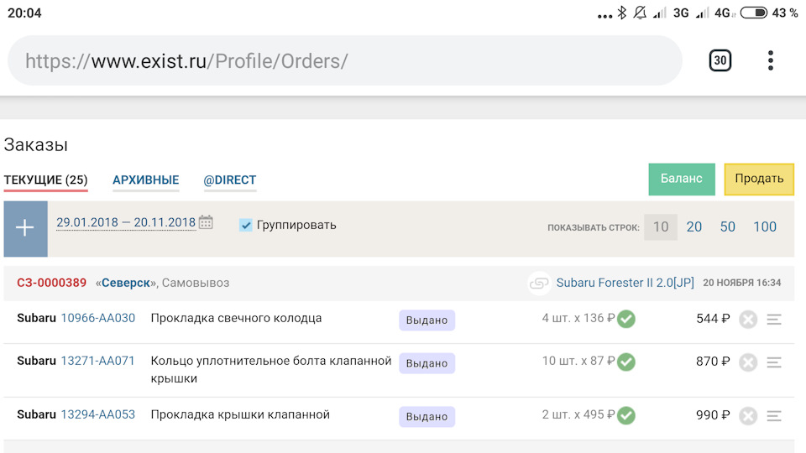Click the linked vehicle chain icon
Screen dimensions: 806x453
click(x=539, y=284)
